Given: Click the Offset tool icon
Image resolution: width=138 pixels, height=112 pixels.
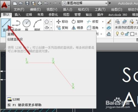Looking at the screenshot, I should pyautogui.click(x=109, y=34).
